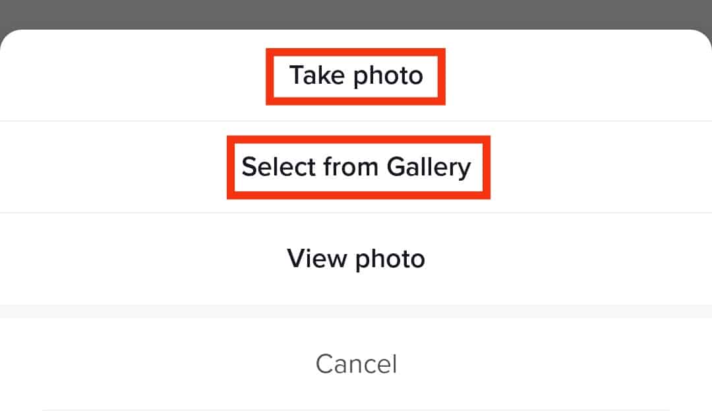This screenshot has height=411, width=712.
Task: Click the gray overlay above the sheet
Action: pyautogui.click(x=356, y=12)
